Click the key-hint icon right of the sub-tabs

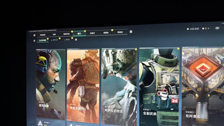pos(76,40)
